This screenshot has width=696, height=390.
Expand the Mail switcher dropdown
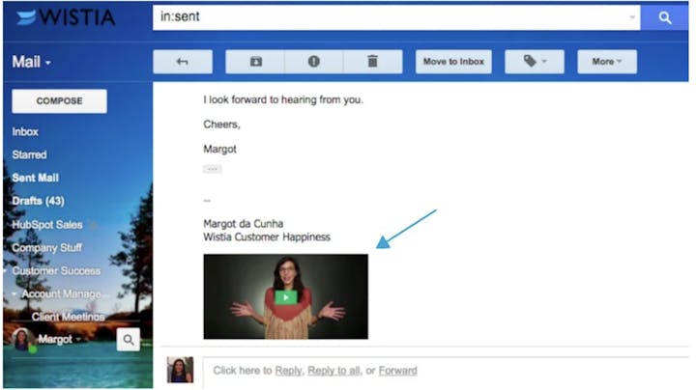pos(32,63)
